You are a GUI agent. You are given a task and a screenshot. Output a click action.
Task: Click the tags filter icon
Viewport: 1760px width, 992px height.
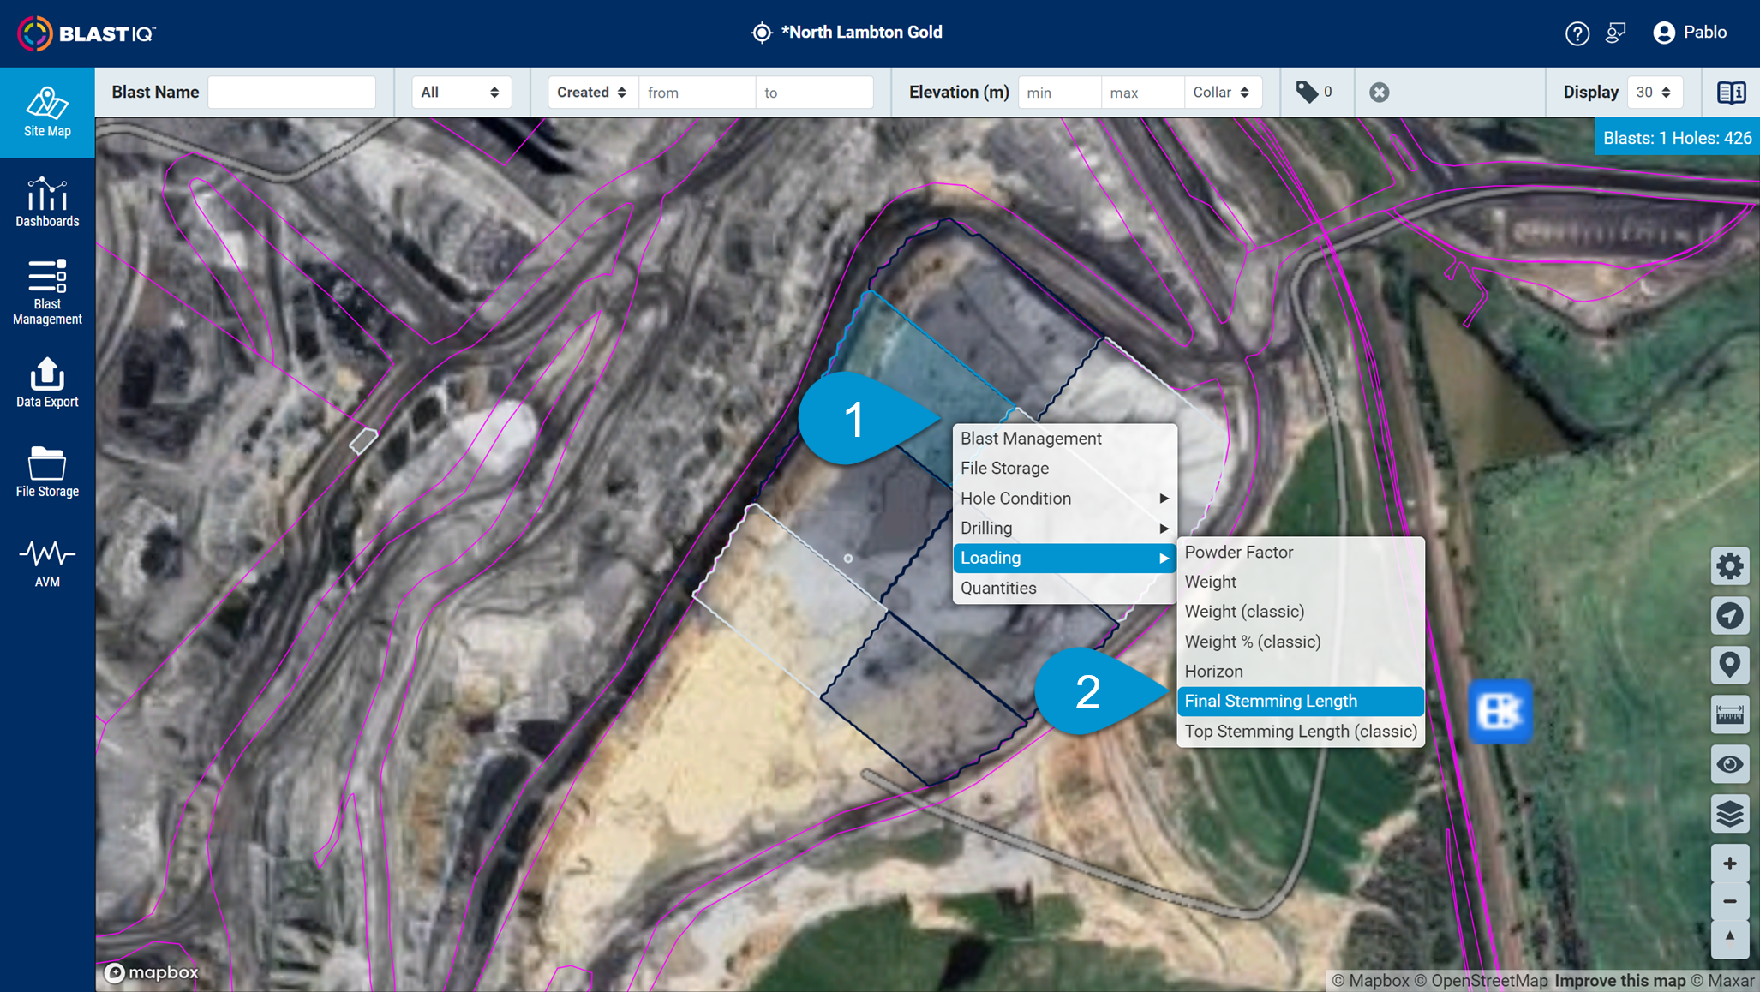(x=1307, y=92)
